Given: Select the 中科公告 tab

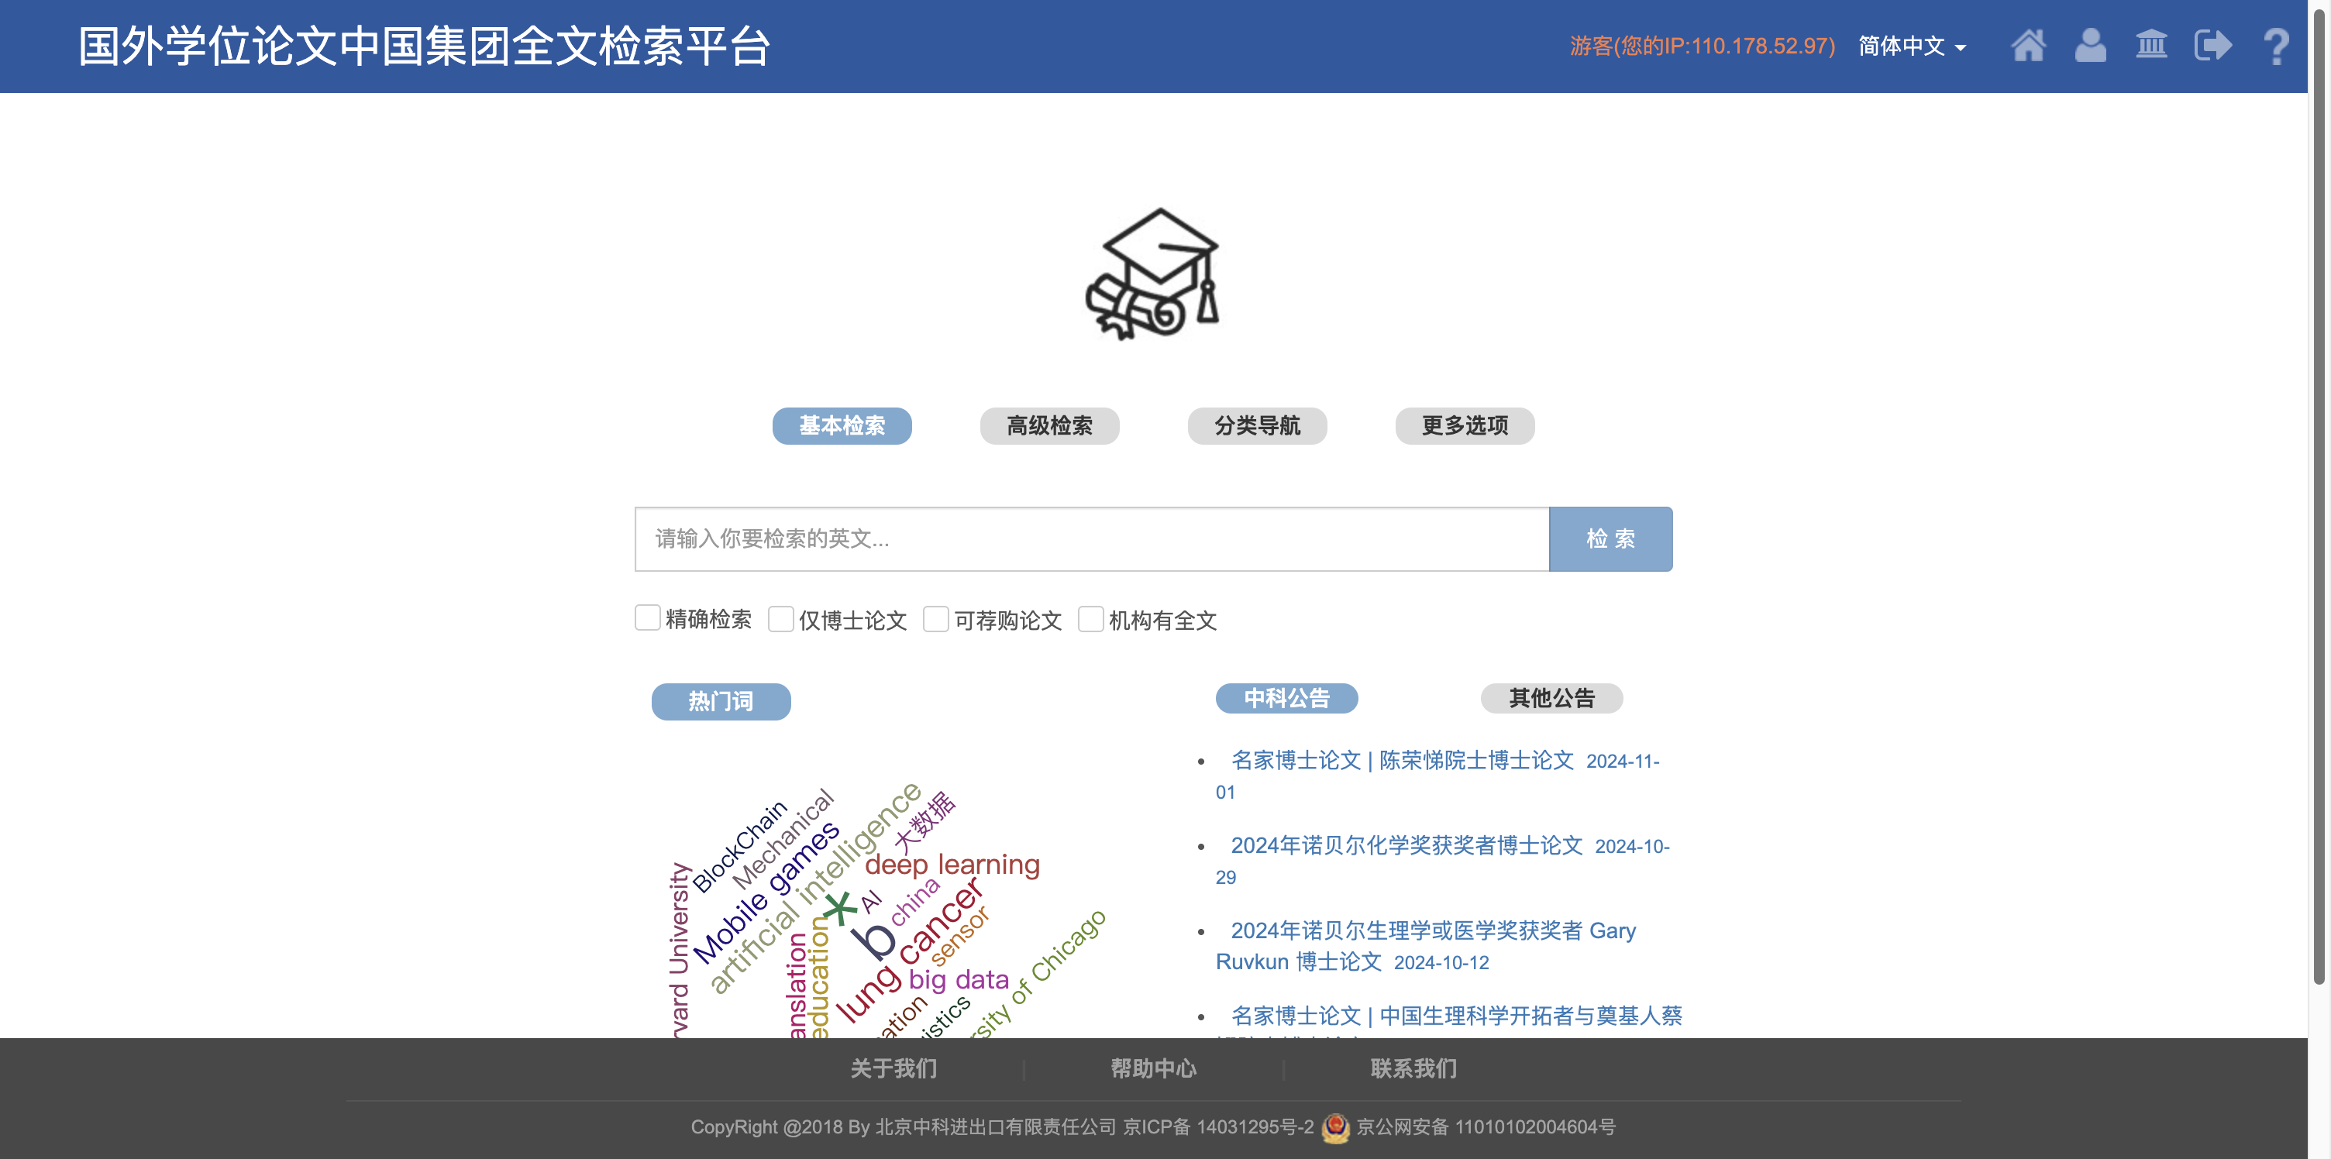Looking at the screenshot, I should pos(1286,697).
